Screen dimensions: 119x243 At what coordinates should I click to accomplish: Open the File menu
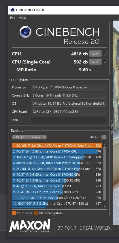coord(13,18)
